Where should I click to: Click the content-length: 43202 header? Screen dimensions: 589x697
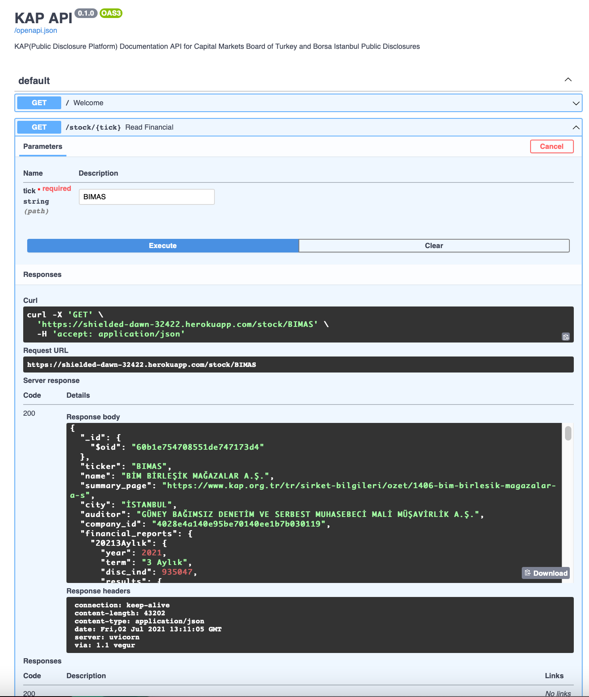point(120,613)
